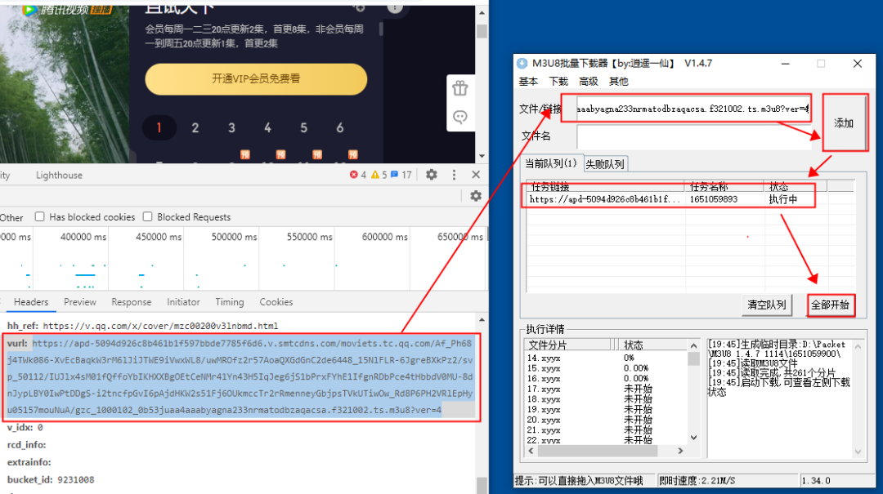Open the 其他 menu in M3U8 downloader
Viewport: 883px width, 494px height.
[618, 82]
